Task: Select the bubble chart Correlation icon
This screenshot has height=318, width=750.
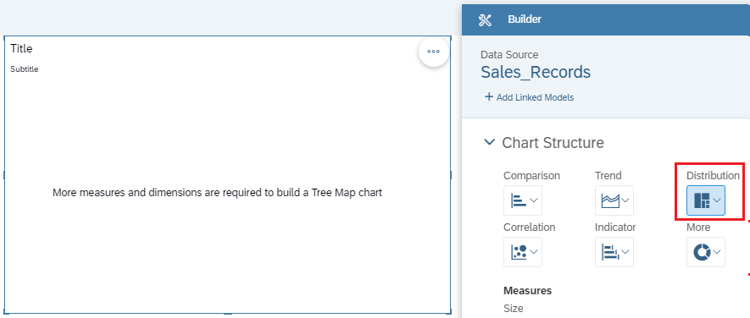Action: 519,252
